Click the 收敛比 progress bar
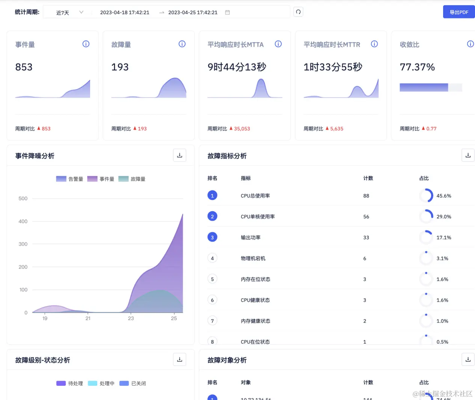Image resolution: width=475 pixels, height=400 pixels. click(431, 87)
